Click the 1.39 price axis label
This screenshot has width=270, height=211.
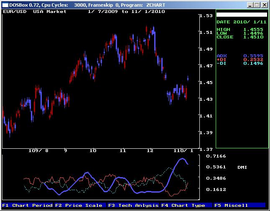(206, 132)
